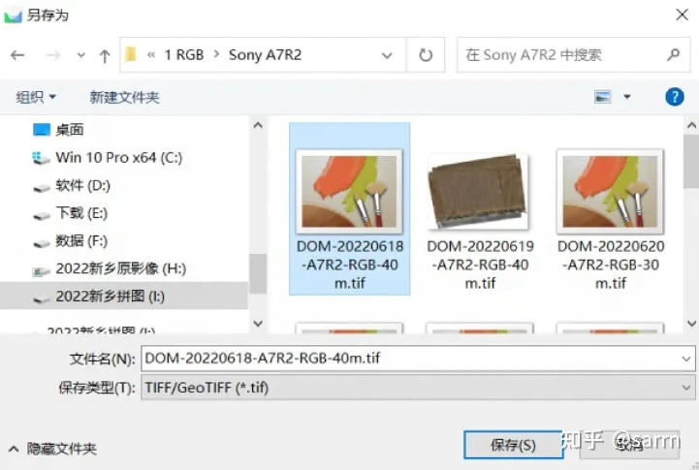Open the help question mark icon

click(x=675, y=97)
